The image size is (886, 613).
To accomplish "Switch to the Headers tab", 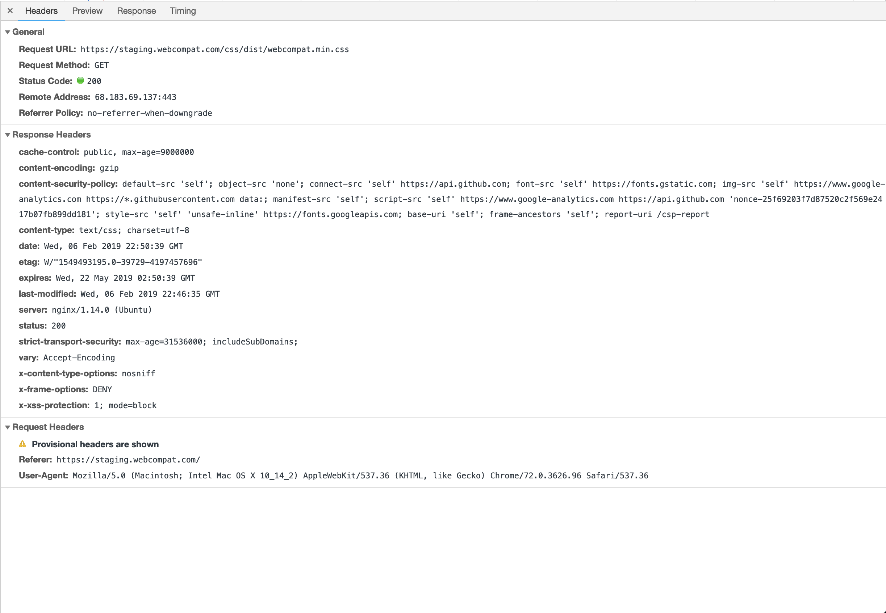I will point(41,11).
